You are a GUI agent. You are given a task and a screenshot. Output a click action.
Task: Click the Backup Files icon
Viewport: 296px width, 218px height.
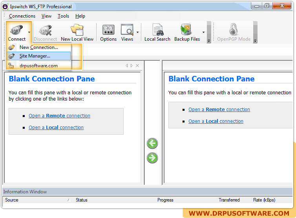point(186,29)
